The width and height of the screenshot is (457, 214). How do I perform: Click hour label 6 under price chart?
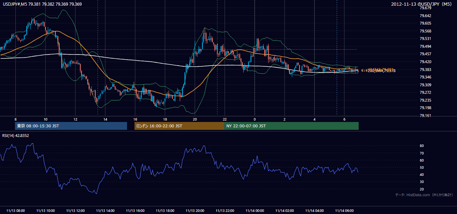point(344,119)
